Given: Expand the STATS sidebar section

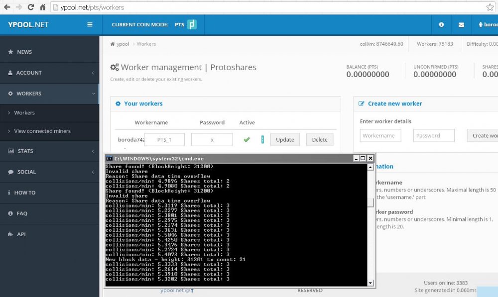Looking at the screenshot, I should (x=50, y=151).
